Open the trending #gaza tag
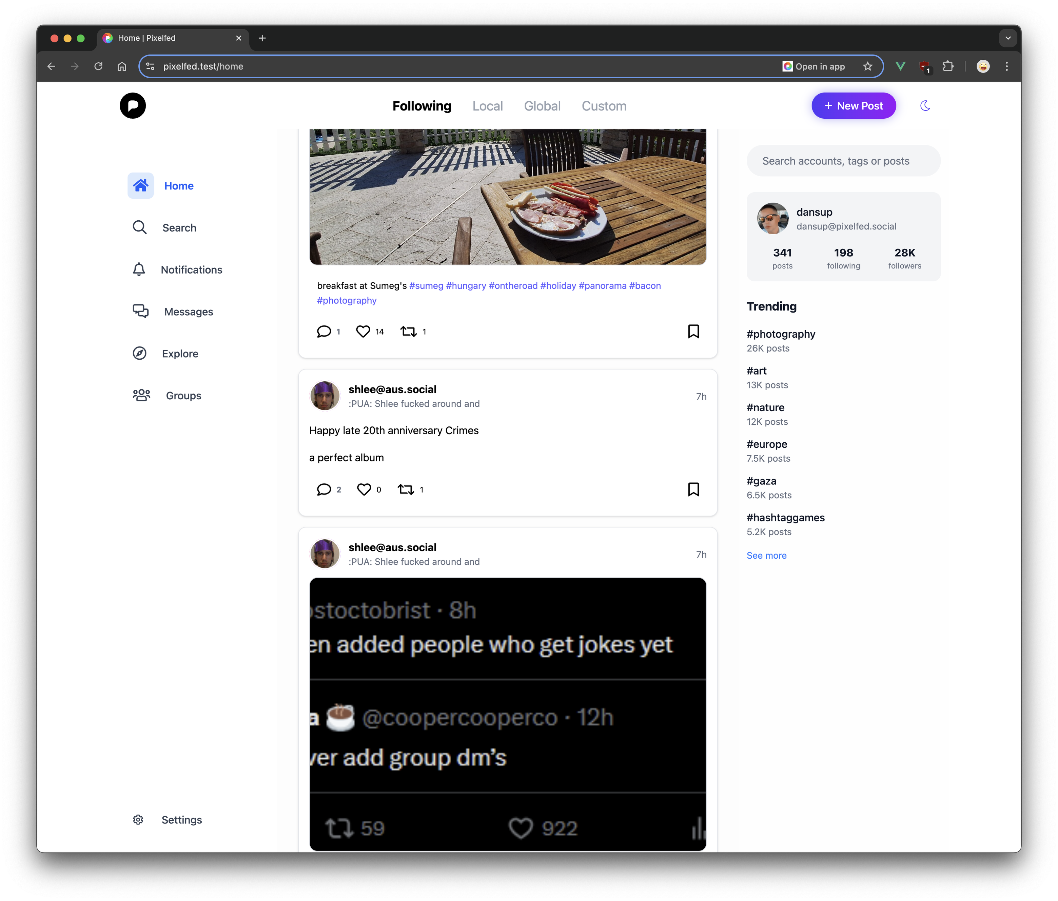This screenshot has width=1058, height=901. click(x=761, y=481)
